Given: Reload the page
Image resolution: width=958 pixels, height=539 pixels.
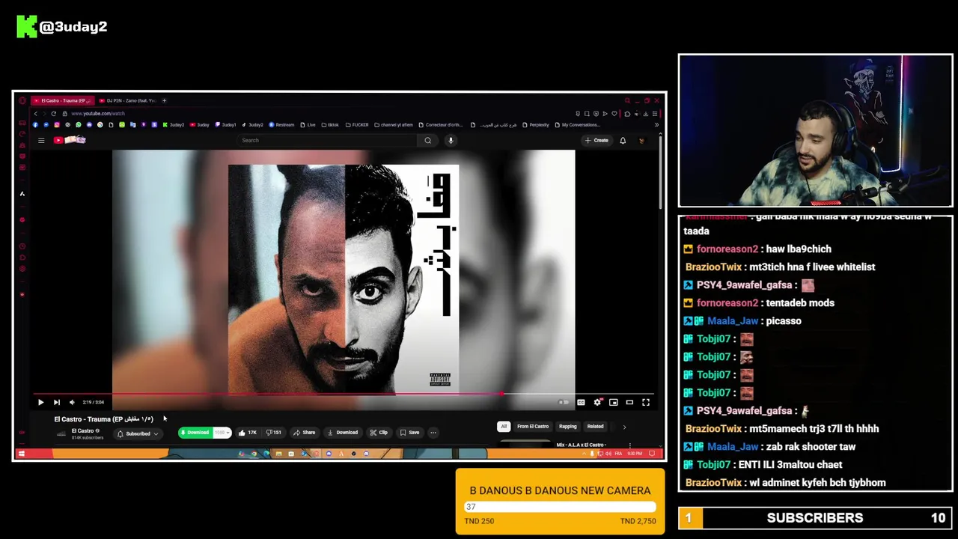Looking at the screenshot, I should (53, 114).
